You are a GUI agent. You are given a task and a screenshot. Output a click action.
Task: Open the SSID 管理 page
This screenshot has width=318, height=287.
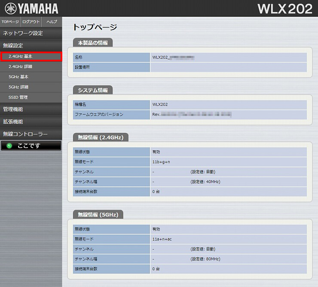[31, 98]
